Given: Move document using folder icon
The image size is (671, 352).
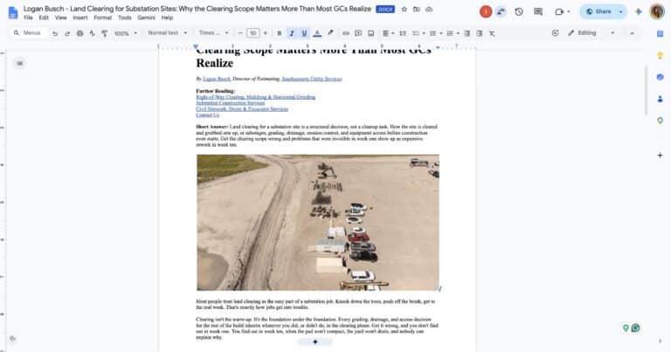Looking at the screenshot, I should (417, 9).
